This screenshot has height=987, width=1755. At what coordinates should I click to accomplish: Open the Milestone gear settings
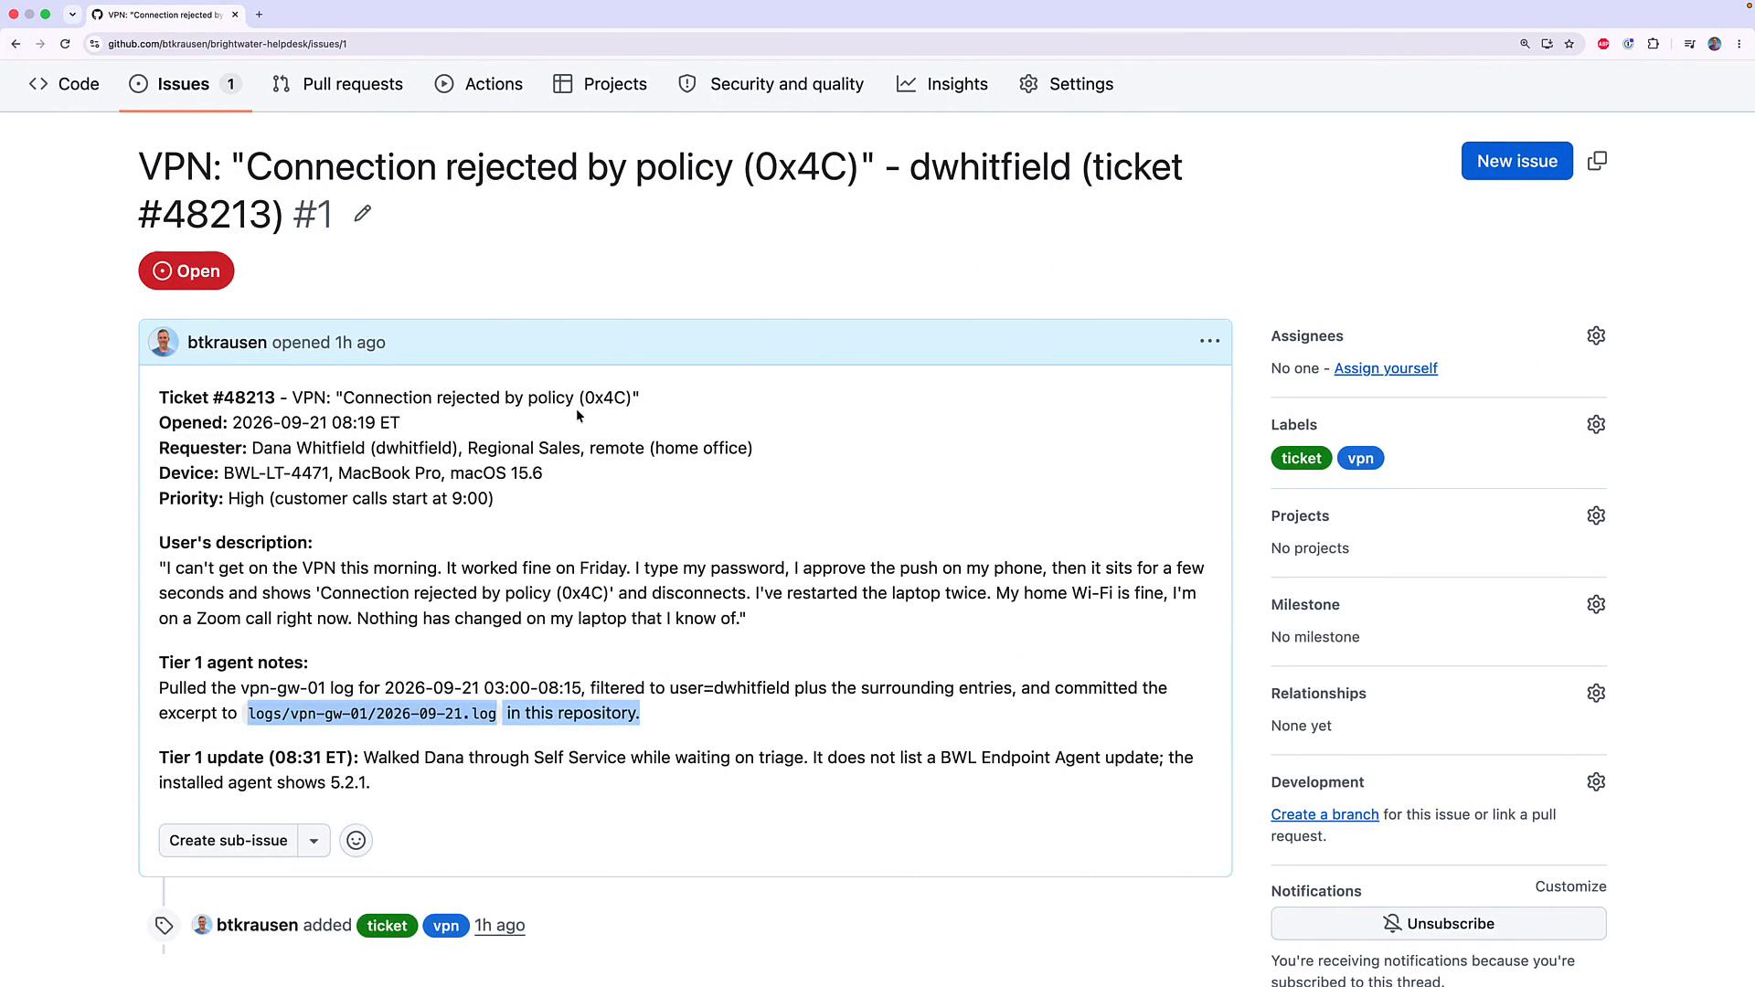[1596, 604]
